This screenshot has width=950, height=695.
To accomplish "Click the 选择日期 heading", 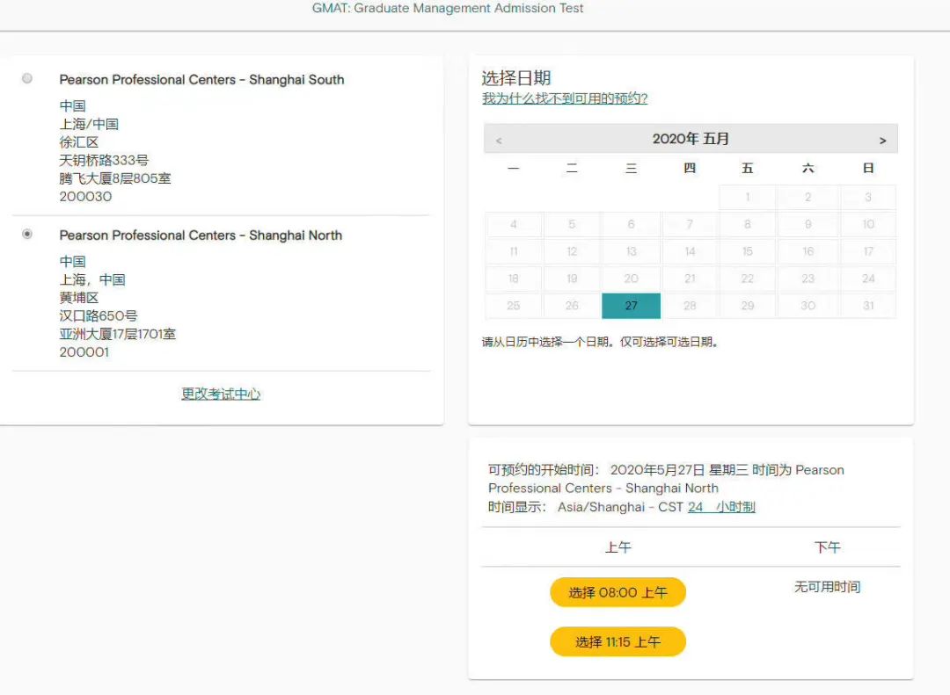I will point(516,78).
